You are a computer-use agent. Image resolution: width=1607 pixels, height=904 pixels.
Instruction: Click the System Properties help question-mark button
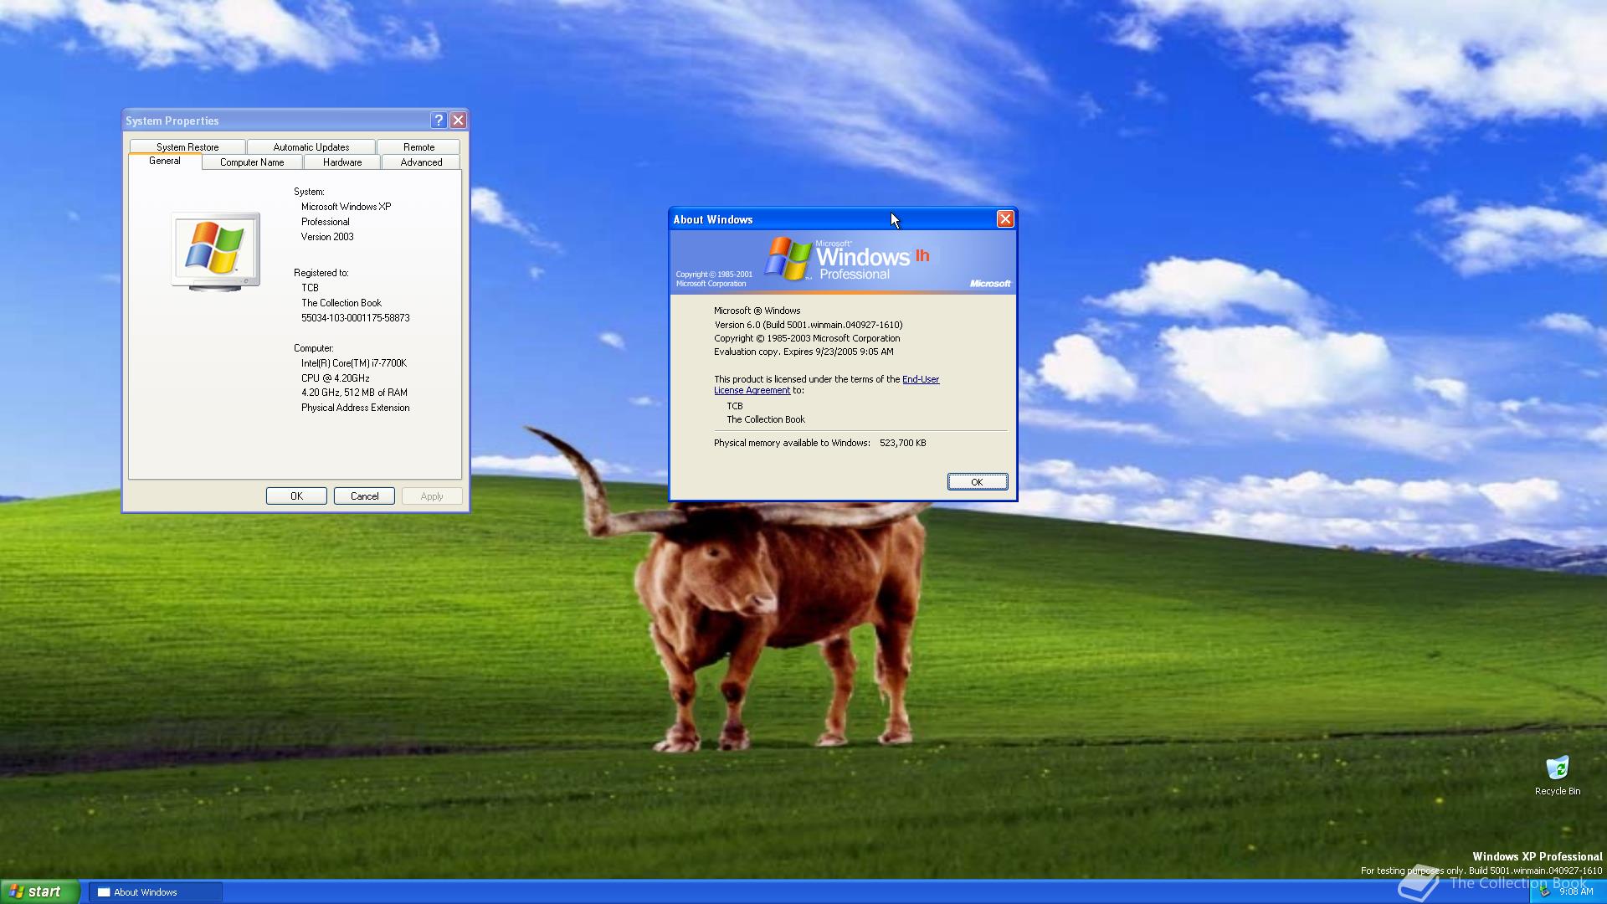click(439, 121)
